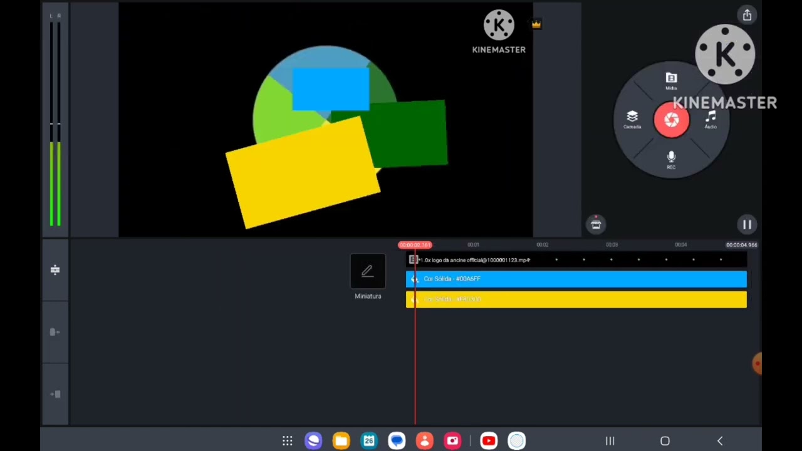Tap the orange floating bubble at the right edge
The height and width of the screenshot is (451, 802).
757,363
